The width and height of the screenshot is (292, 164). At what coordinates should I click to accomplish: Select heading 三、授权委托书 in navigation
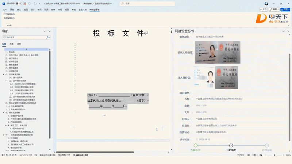pyautogui.click(x=12, y=58)
